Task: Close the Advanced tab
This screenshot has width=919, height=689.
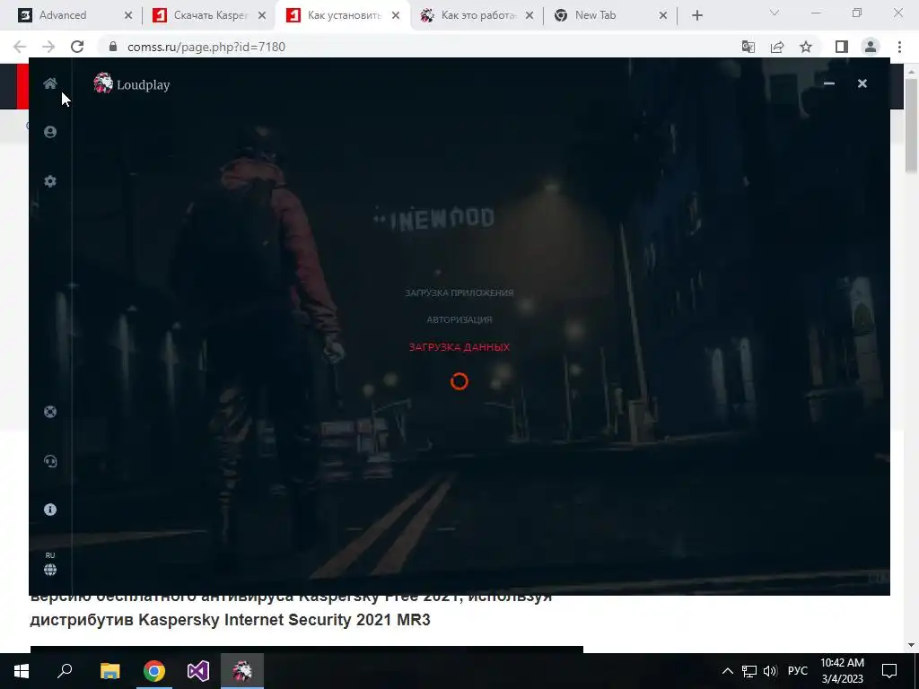Action: 128,15
